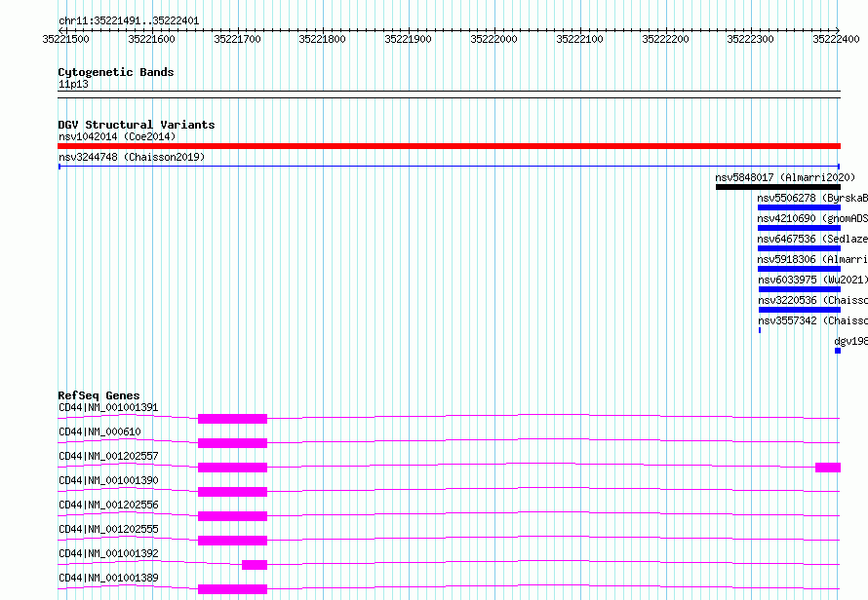Click ruler position 35222000
Image resolution: width=868 pixels, height=600 pixels.
[493, 39]
